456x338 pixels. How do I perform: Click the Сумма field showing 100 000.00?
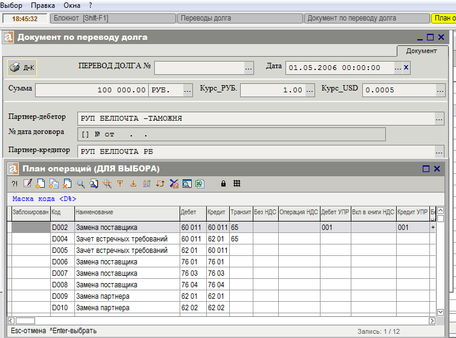coord(92,90)
